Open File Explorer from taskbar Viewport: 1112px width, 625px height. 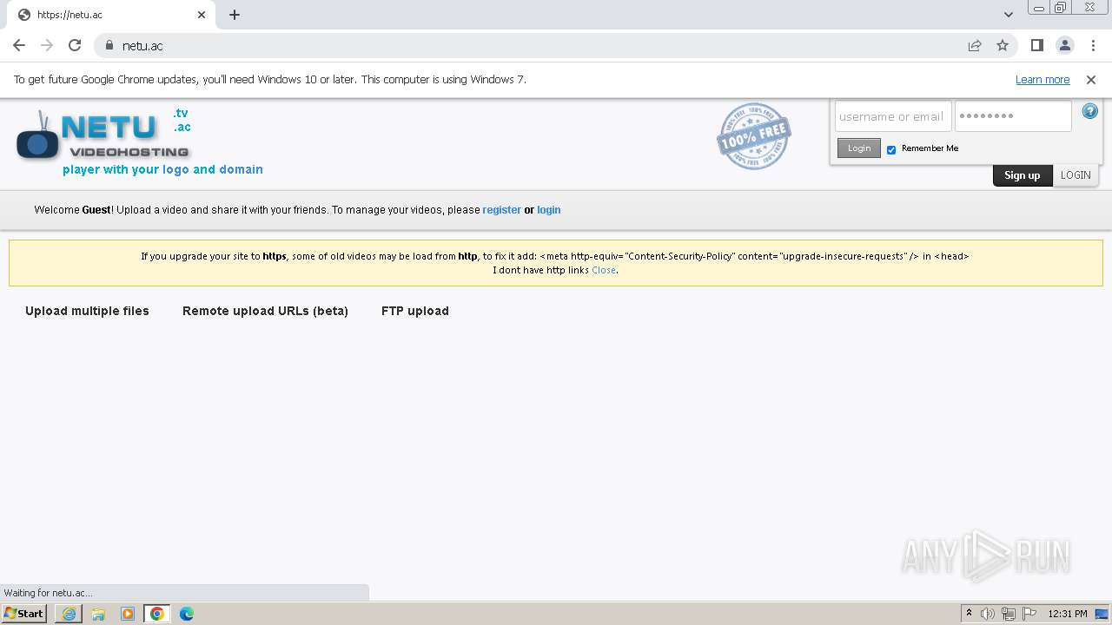98,614
